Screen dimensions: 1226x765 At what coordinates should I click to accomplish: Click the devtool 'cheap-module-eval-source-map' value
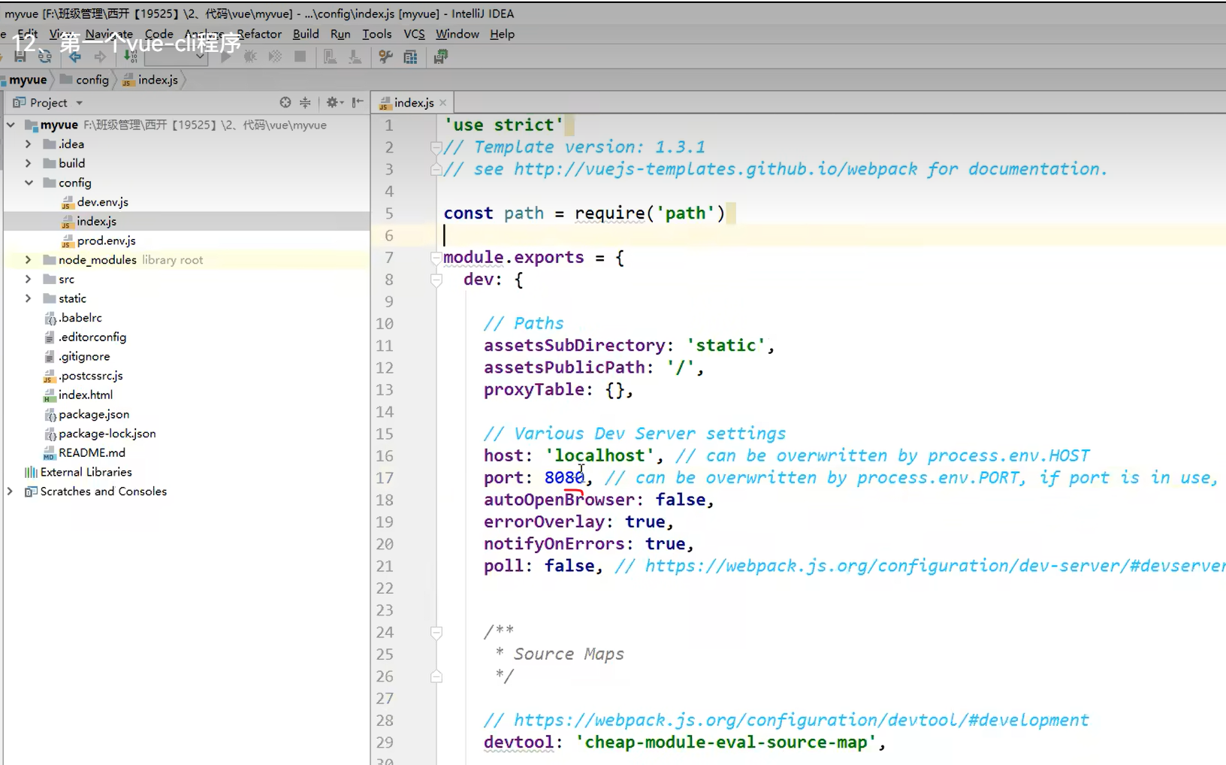tap(726, 742)
